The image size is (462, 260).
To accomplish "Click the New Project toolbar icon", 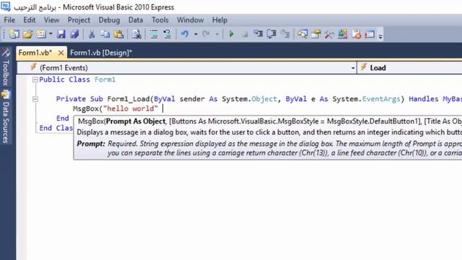I will (x=14, y=34).
